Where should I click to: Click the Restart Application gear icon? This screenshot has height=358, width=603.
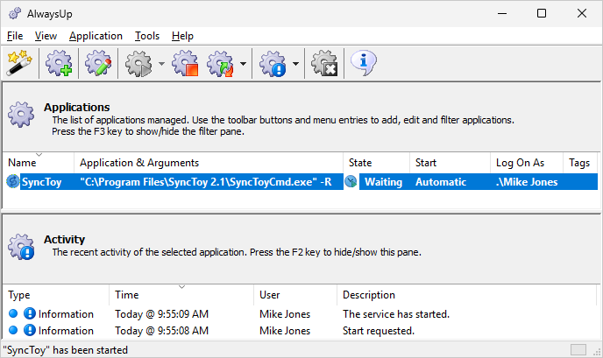[x=220, y=63]
